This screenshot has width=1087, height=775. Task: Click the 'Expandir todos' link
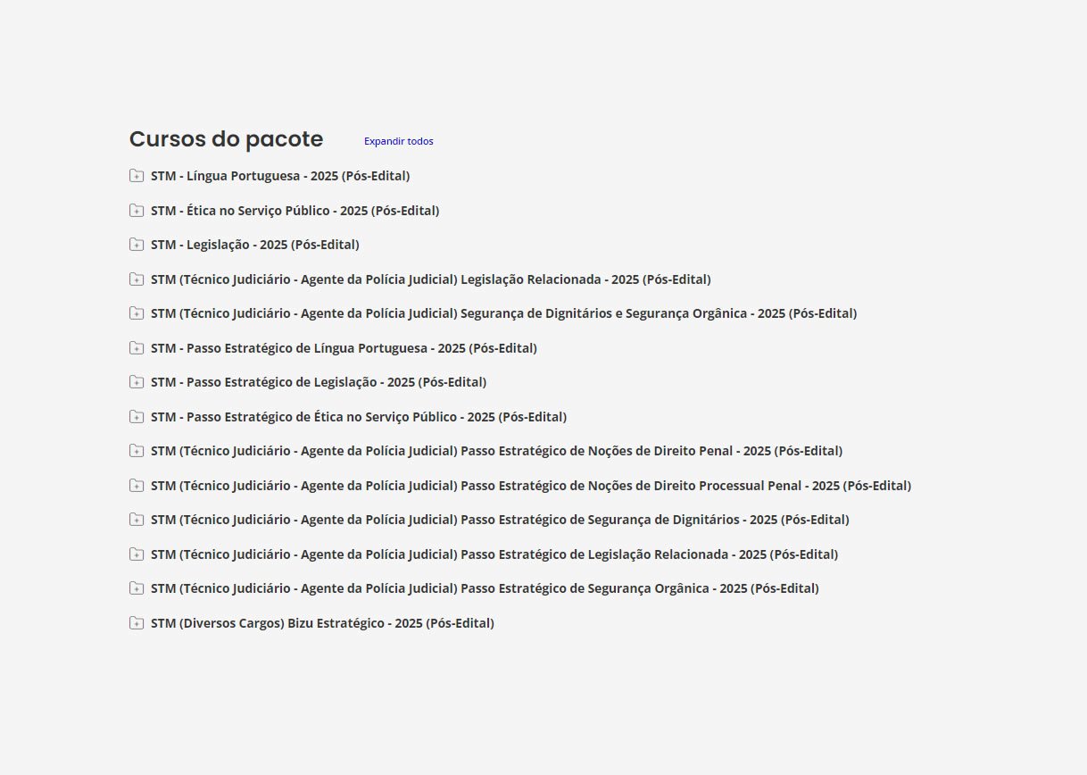398,141
